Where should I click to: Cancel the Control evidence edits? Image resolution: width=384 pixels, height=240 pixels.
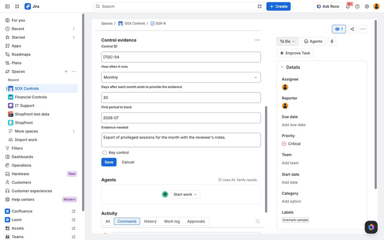click(x=128, y=162)
